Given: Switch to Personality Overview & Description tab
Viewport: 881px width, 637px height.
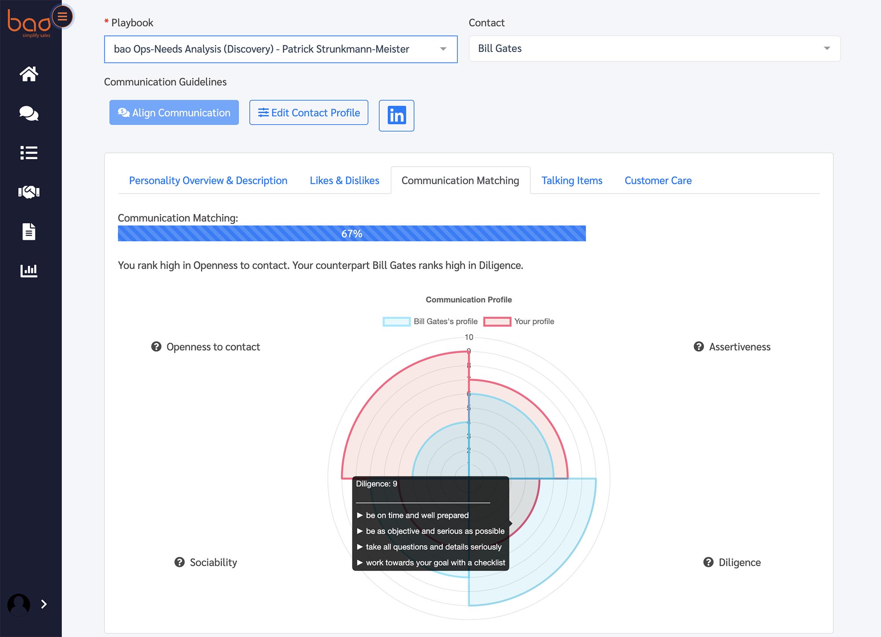Looking at the screenshot, I should tap(208, 181).
